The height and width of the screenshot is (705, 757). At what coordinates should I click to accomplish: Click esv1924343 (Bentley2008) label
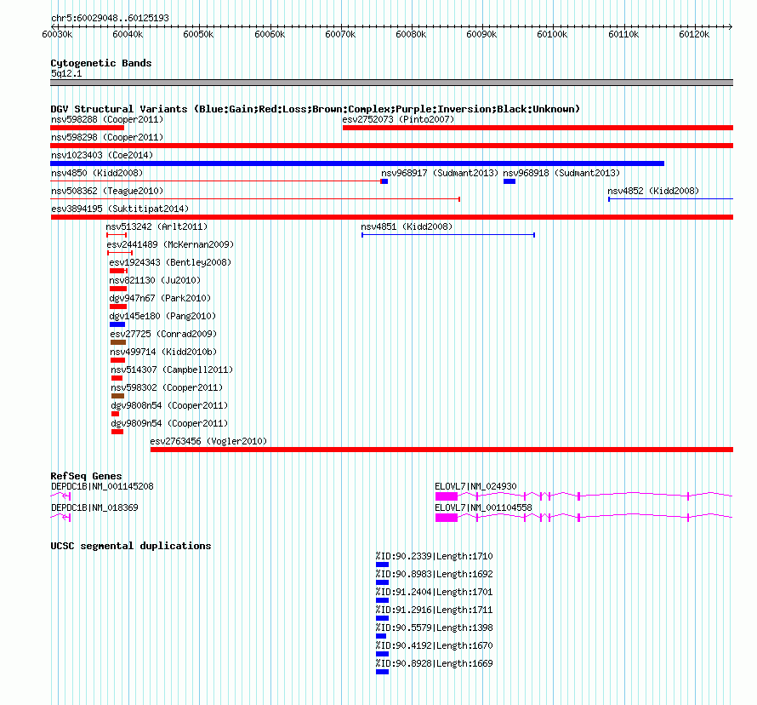170,262
